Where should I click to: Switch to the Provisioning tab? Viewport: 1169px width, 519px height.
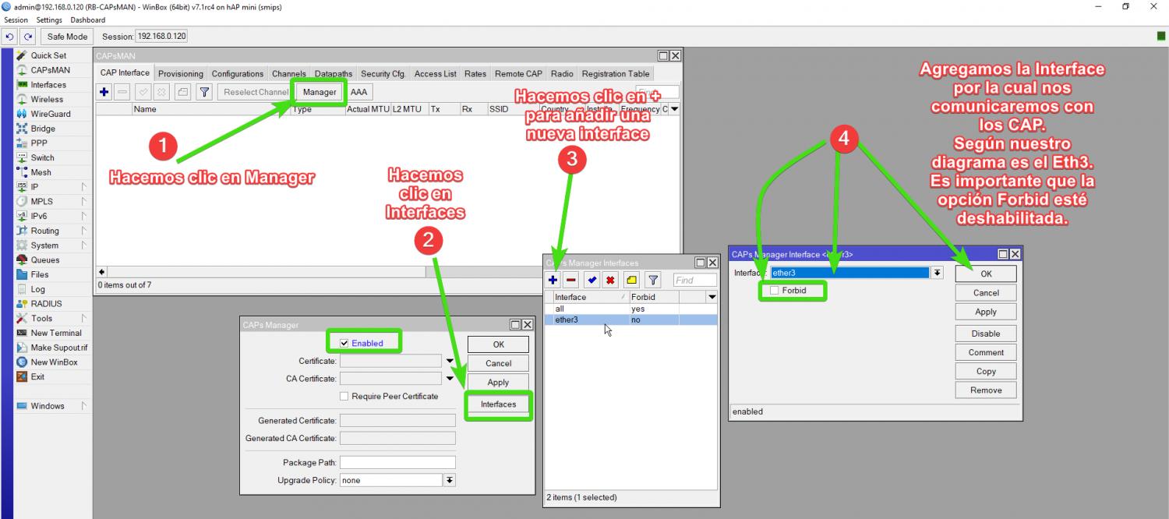tap(180, 74)
